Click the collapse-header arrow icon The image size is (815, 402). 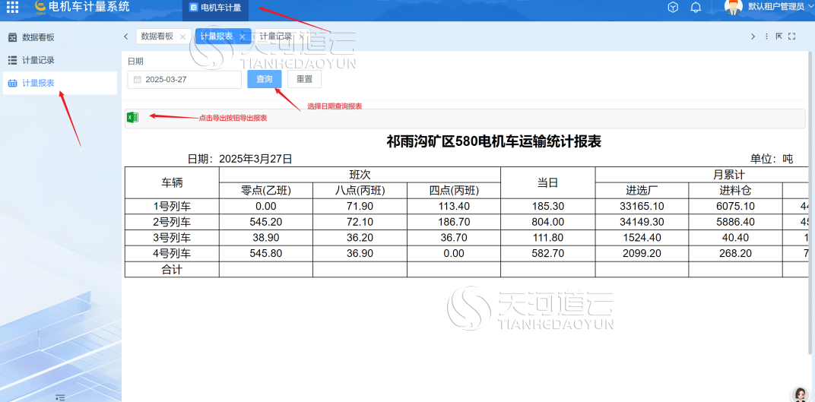point(779,36)
